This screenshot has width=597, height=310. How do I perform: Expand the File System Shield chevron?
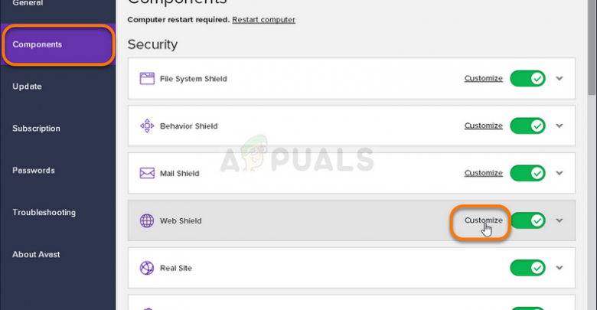tap(559, 79)
